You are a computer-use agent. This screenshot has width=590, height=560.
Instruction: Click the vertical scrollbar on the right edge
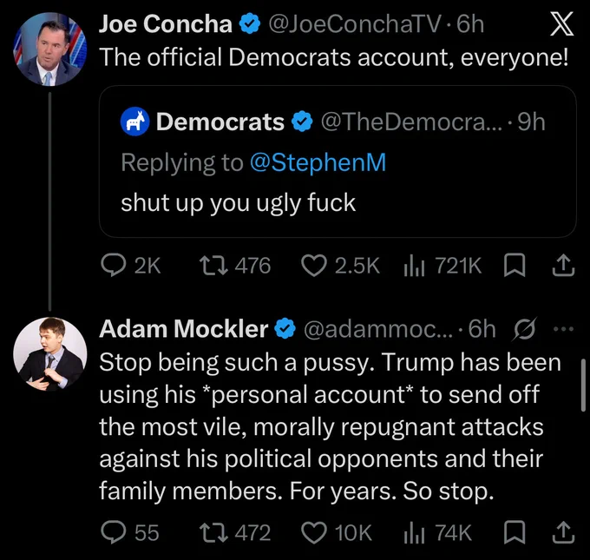tap(583, 385)
